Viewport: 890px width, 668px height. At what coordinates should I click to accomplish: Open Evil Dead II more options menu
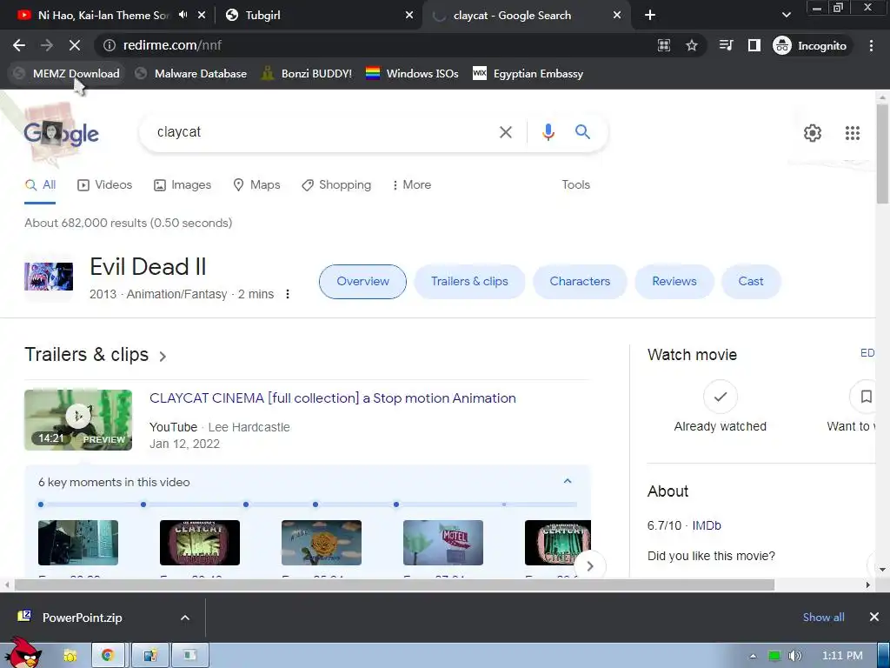288,294
